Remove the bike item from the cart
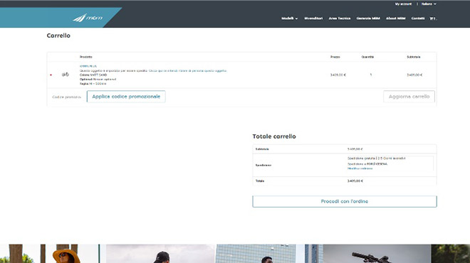The image size is (470, 263). pos(51,75)
